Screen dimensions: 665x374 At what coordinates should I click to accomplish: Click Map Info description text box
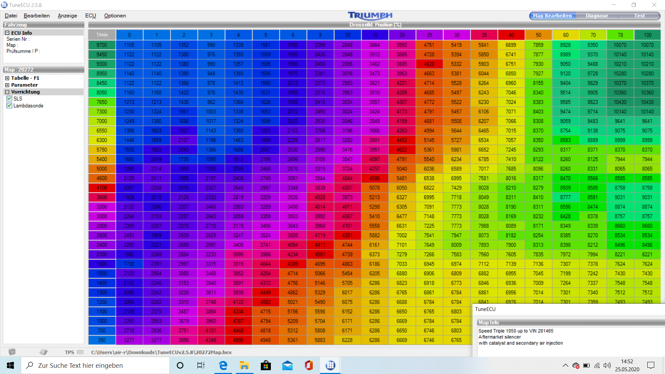(x=571, y=341)
